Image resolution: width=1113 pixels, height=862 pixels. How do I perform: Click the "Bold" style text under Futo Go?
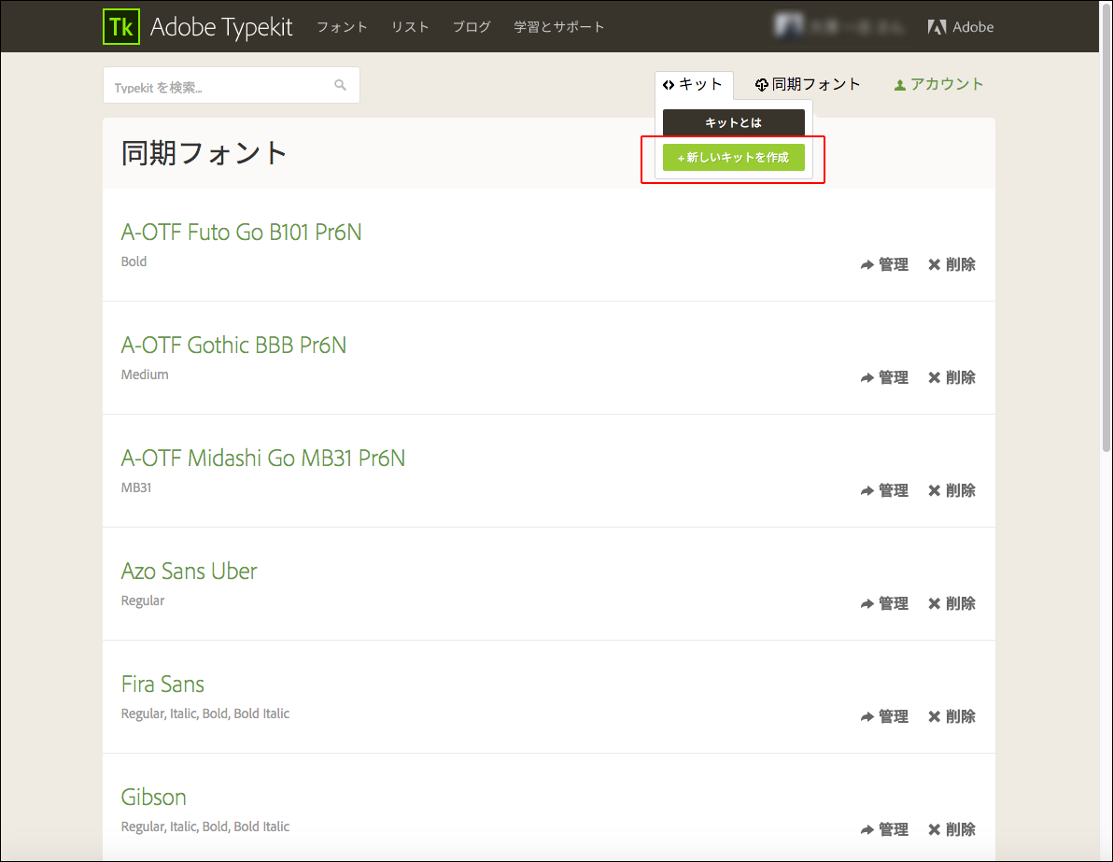coord(134,261)
